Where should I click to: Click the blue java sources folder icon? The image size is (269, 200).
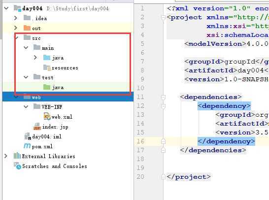click(47, 58)
